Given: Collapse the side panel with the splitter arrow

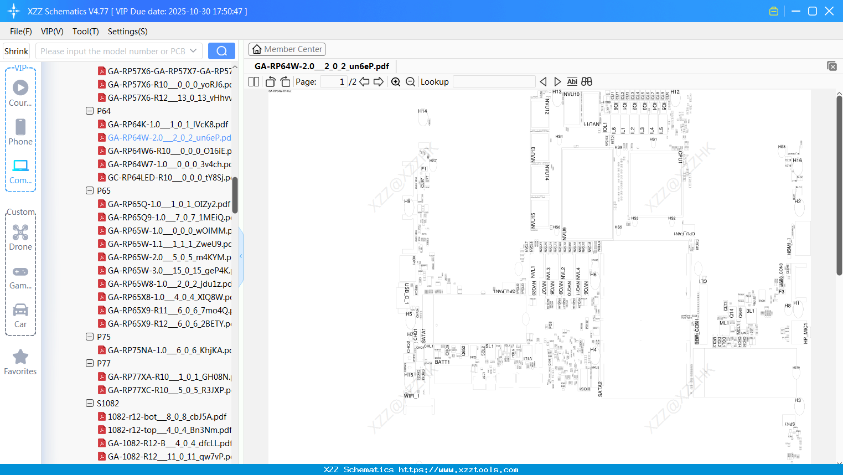Looking at the screenshot, I should [241, 256].
